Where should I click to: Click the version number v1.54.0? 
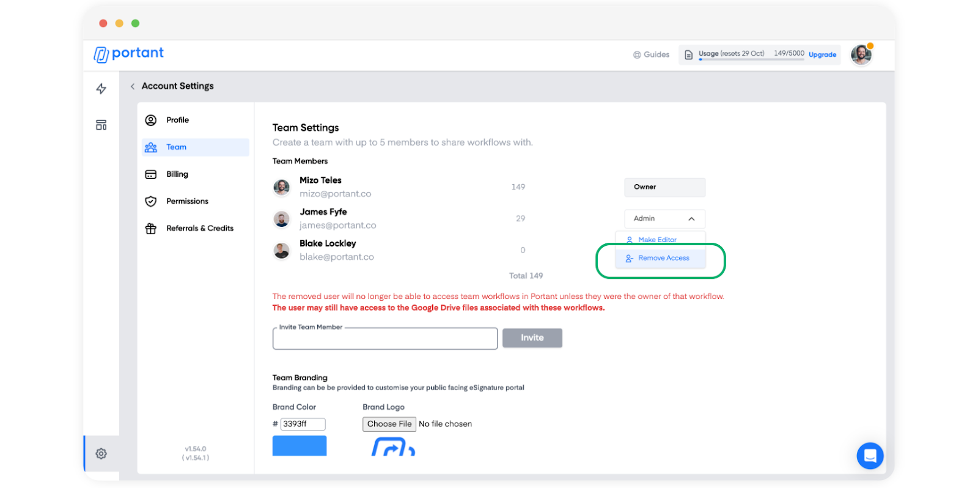[196, 449]
